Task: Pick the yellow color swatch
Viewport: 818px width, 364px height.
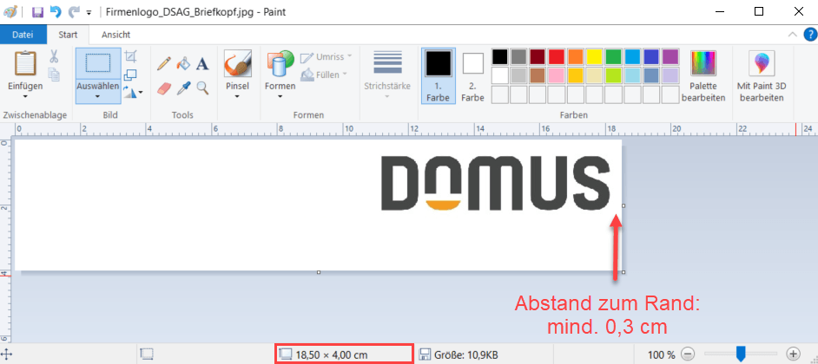Action: [594, 56]
